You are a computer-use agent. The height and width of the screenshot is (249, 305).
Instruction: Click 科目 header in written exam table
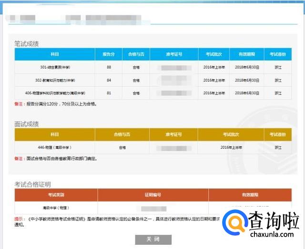55,54
